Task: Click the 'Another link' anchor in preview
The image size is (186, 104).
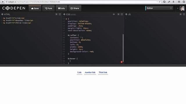Action: [x=90, y=73]
